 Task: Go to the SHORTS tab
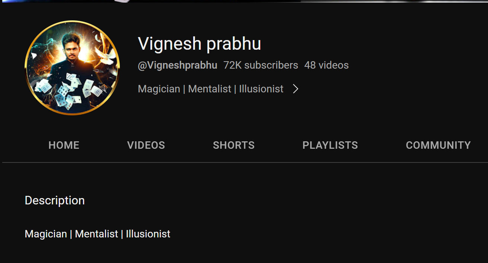234,145
